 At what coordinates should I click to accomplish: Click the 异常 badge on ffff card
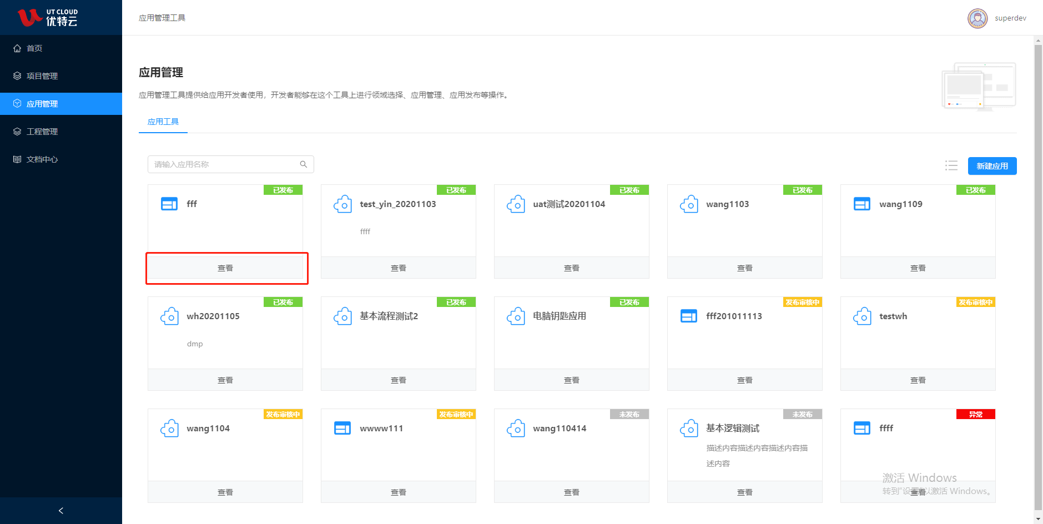click(x=976, y=414)
